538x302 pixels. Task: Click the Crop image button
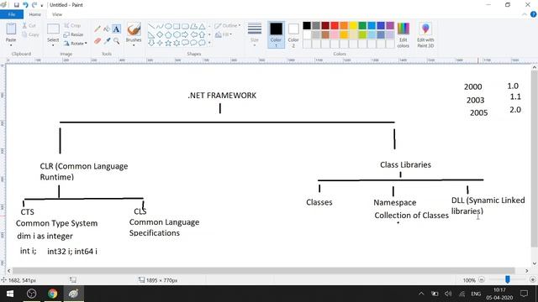pyautogui.click(x=72, y=26)
